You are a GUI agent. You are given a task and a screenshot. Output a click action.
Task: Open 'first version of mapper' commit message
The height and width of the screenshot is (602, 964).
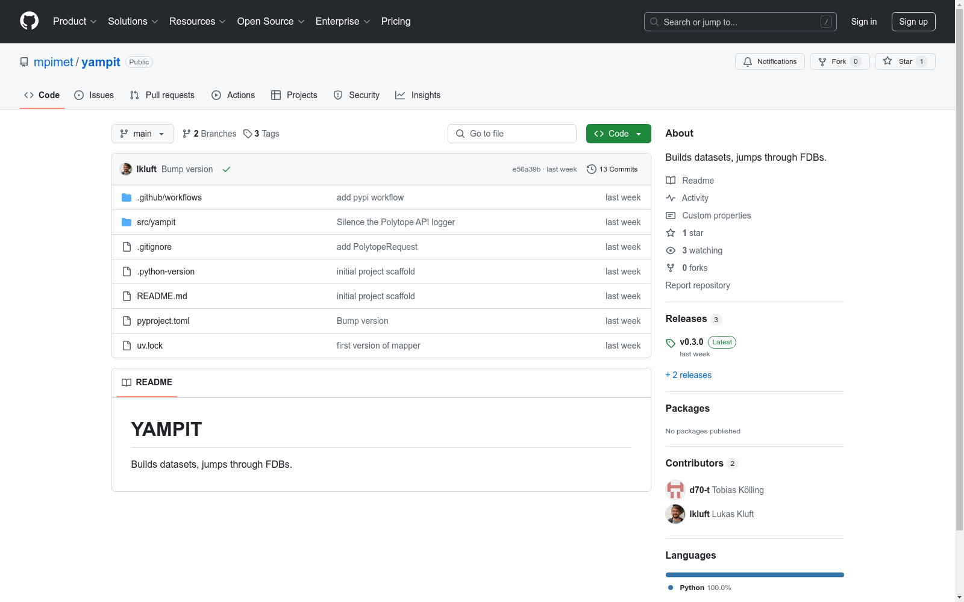point(378,346)
